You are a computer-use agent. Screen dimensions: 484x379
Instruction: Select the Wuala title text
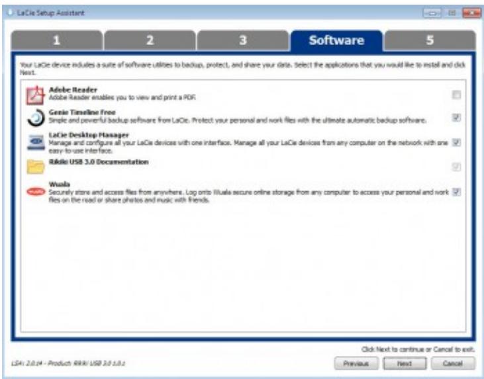point(60,185)
